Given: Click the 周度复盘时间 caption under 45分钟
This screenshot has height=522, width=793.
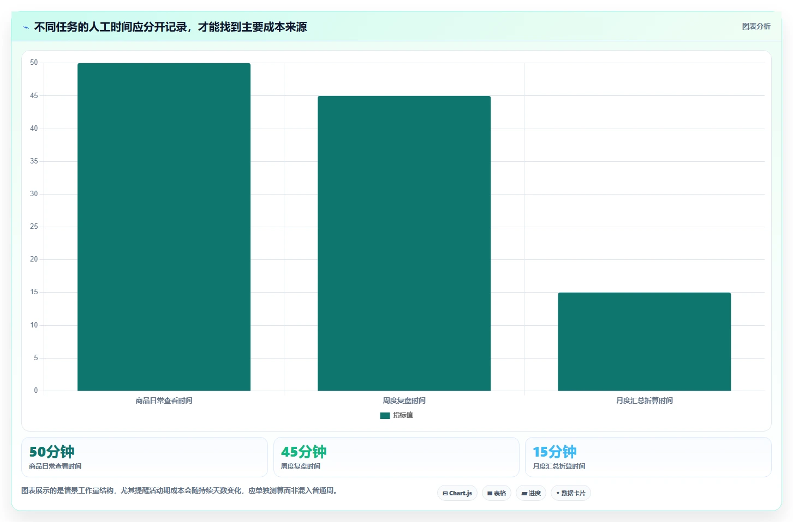Looking at the screenshot, I should click(301, 466).
